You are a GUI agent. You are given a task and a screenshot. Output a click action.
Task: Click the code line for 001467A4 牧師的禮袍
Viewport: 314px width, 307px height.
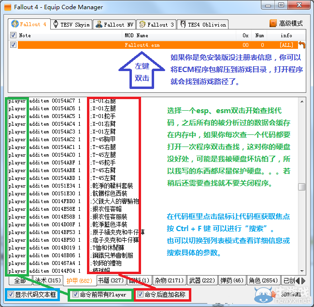point(65,263)
